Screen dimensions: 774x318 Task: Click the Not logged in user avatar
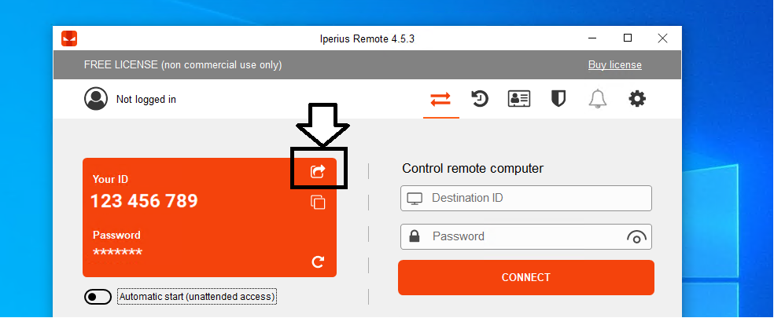pyautogui.click(x=96, y=99)
